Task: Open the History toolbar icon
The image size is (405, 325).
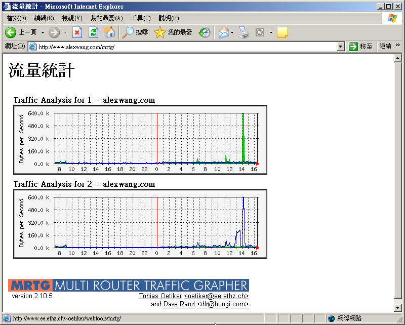Action: [x=205, y=32]
